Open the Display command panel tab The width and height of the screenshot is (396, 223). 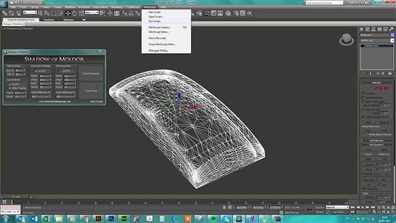click(x=385, y=29)
